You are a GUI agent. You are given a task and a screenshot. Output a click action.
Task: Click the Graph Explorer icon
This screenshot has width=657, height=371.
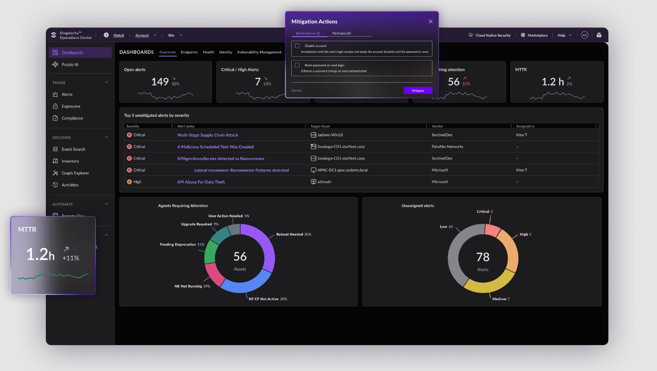tap(55, 173)
